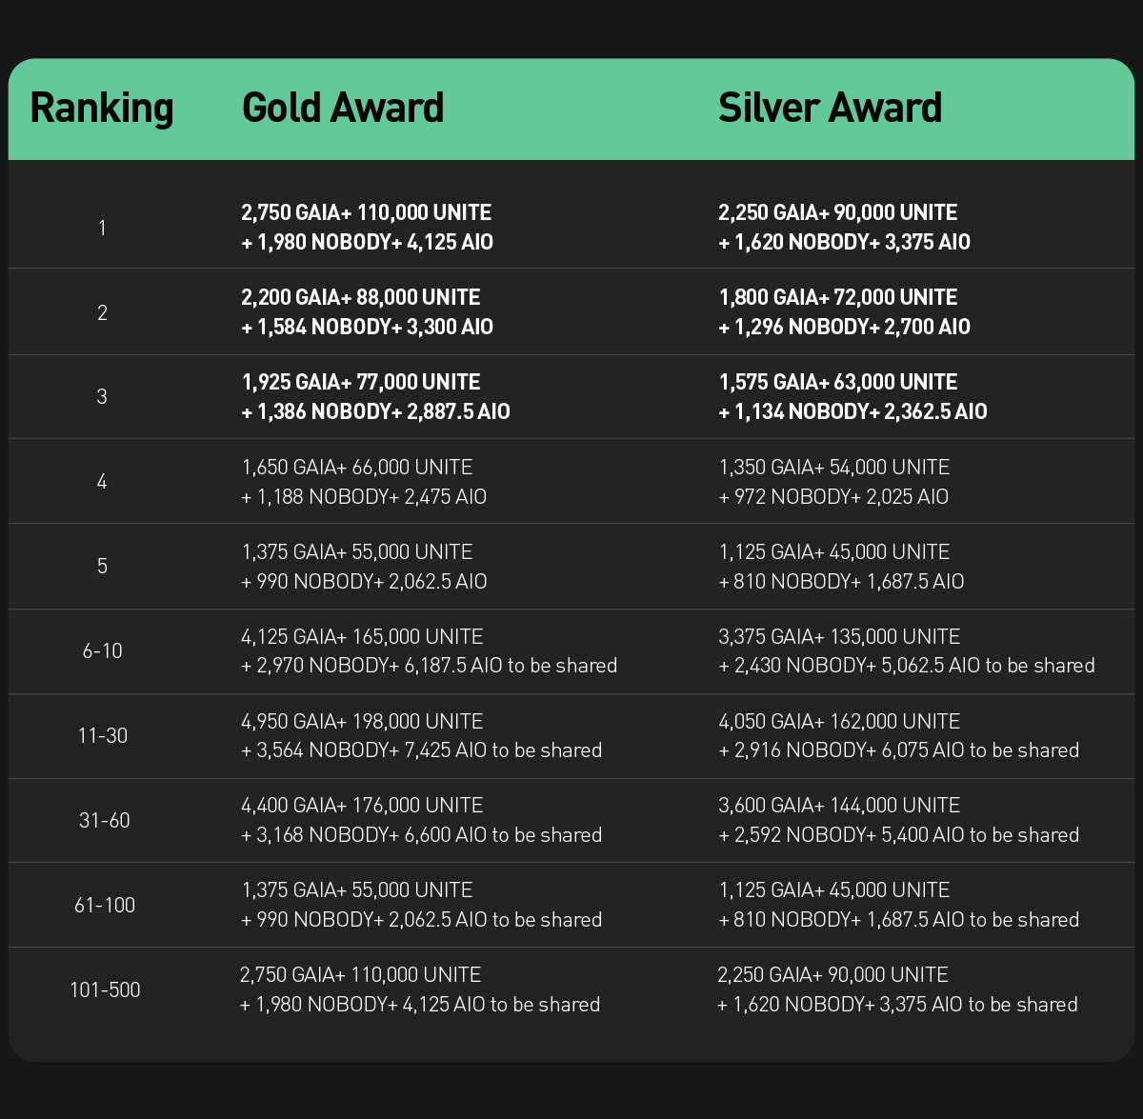Click the Silver Award cell for rank 3
The width and height of the screenshot is (1143, 1119).
point(852,396)
